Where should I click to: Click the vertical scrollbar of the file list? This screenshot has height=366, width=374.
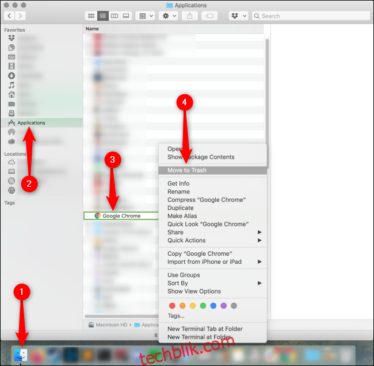[268, 103]
